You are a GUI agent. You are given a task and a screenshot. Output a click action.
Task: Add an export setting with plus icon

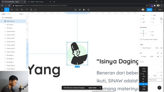point(161,72)
